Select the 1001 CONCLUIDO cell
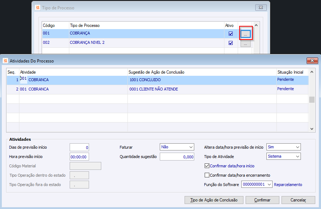The height and width of the screenshot is (209, 321). 202,80
